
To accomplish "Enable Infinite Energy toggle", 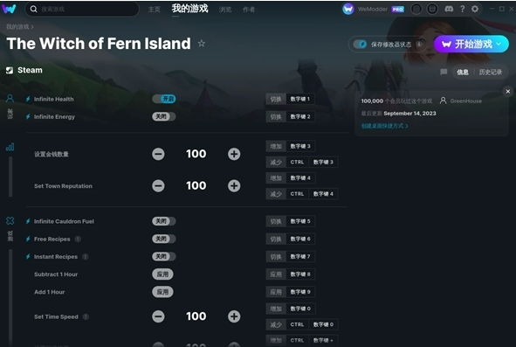I will [x=164, y=116].
